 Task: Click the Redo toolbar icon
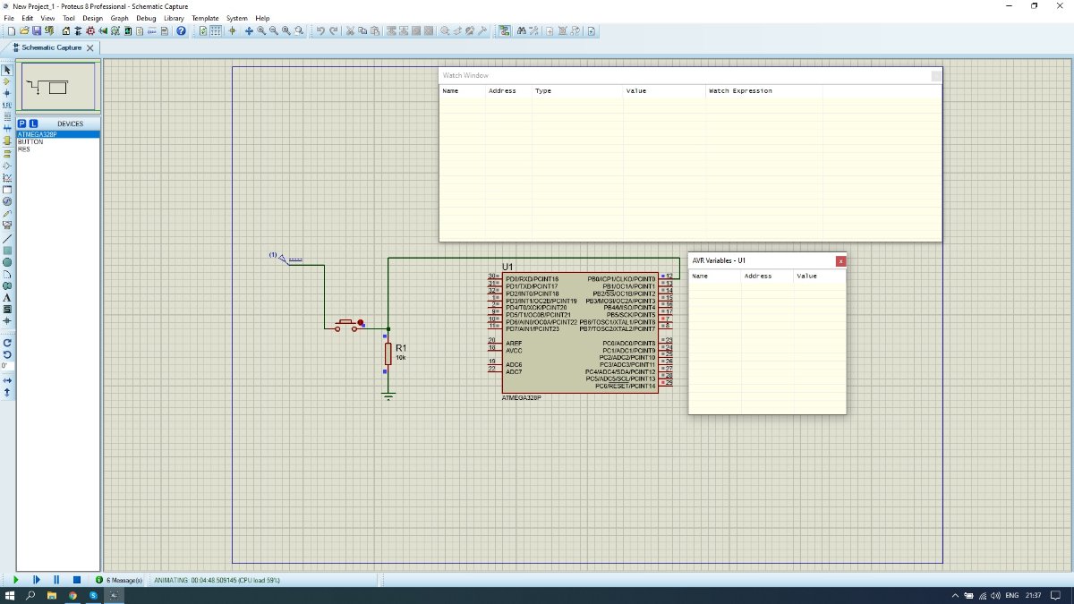point(333,30)
